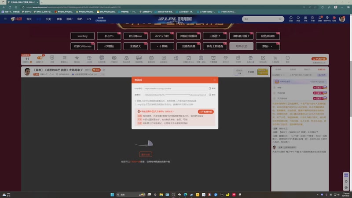Open messages bell icon with badge
Screen dimensions: 352x198
320,18
